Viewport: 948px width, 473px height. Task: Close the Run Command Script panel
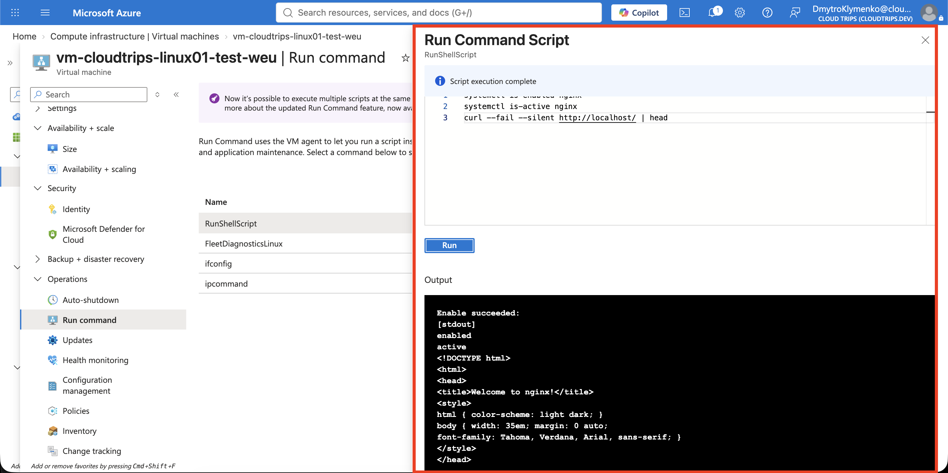(x=925, y=40)
